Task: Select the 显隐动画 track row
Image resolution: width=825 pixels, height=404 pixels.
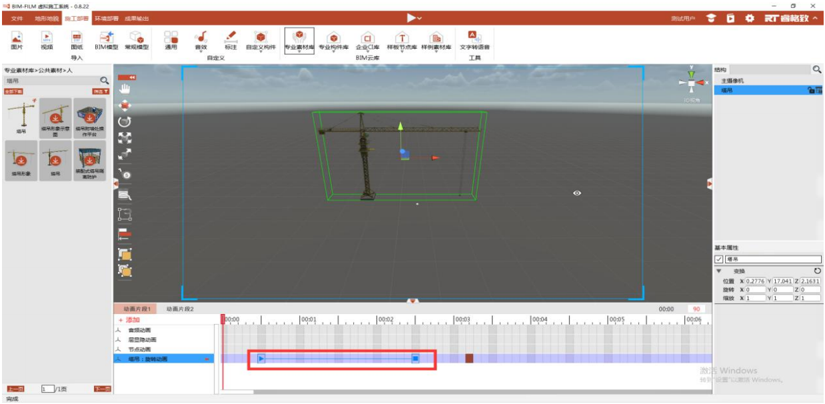Action: tap(164, 339)
